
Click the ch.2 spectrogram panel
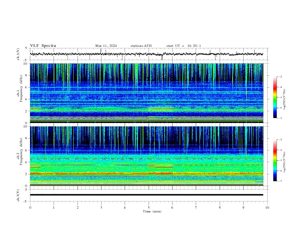[146, 156]
